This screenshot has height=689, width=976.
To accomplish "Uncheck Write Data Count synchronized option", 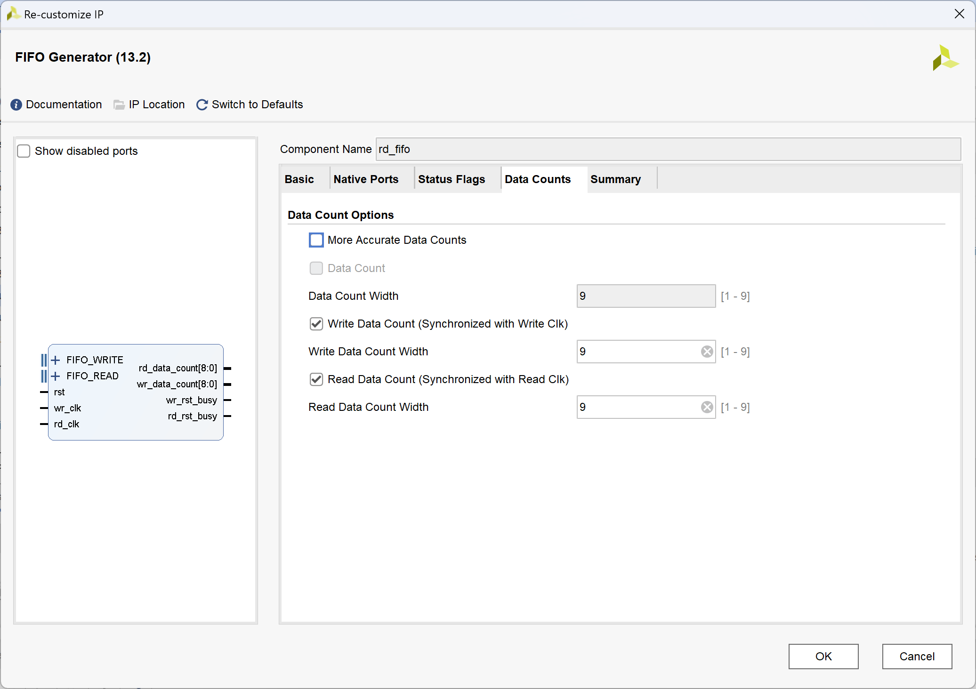I will (316, 324).
